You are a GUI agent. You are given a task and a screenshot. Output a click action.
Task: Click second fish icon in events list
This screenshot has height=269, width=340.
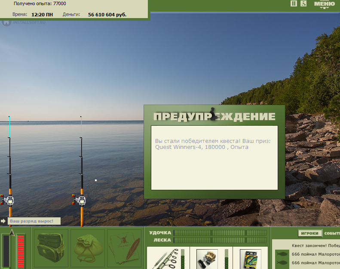[x=282, y=263]
